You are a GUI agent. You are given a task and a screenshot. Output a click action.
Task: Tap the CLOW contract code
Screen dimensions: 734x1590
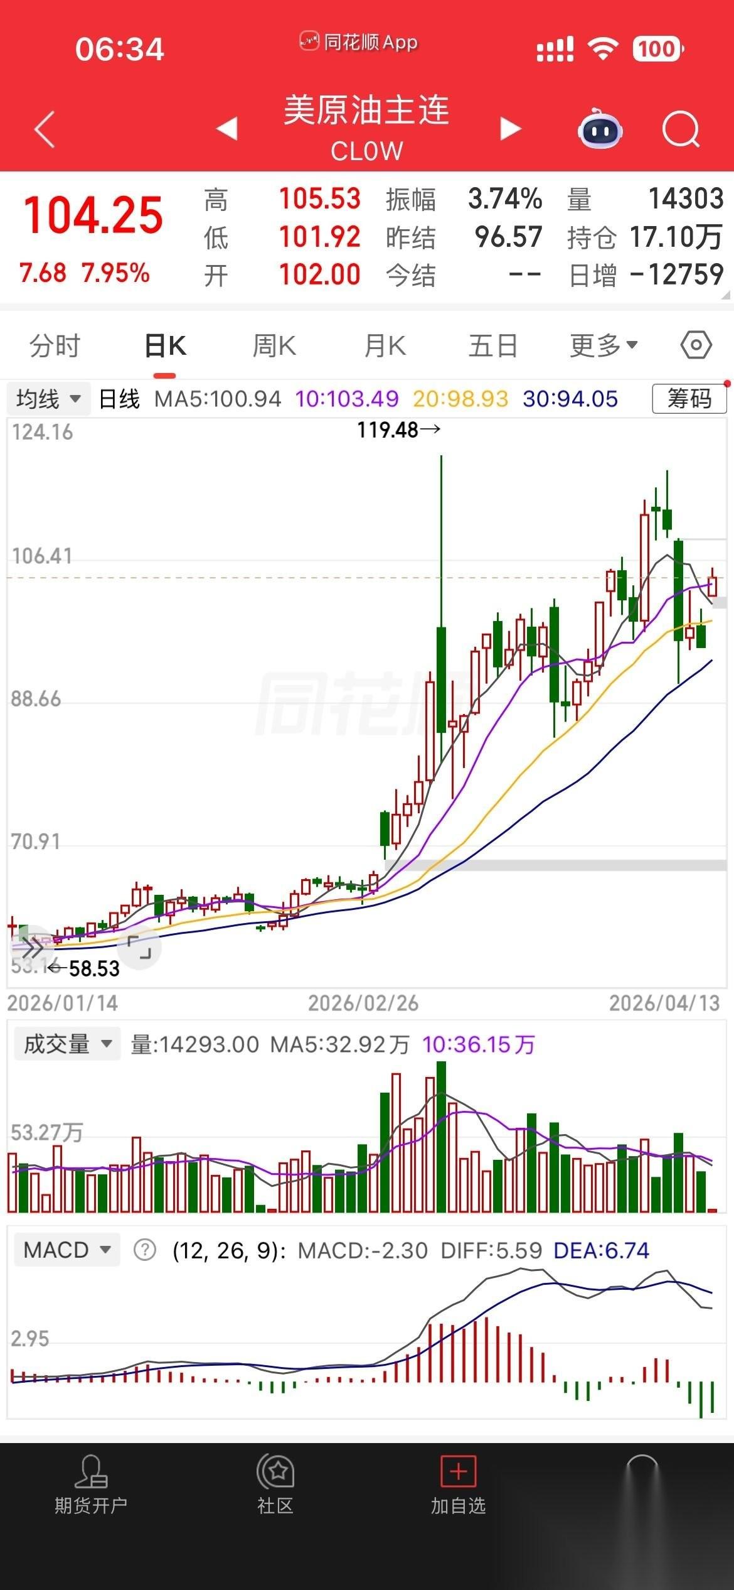(x=367, y=151)
